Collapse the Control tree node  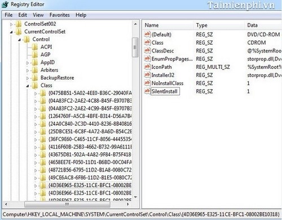point(19,39)
